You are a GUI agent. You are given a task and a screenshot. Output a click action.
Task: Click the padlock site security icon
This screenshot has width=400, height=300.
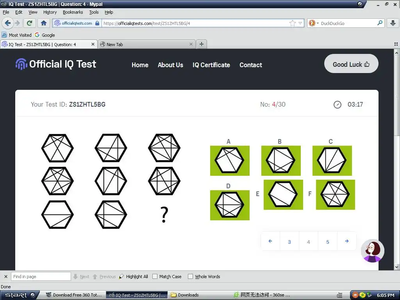(x=97, y=23)
